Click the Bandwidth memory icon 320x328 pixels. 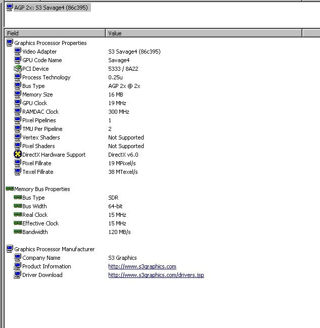tap(18, 231)
